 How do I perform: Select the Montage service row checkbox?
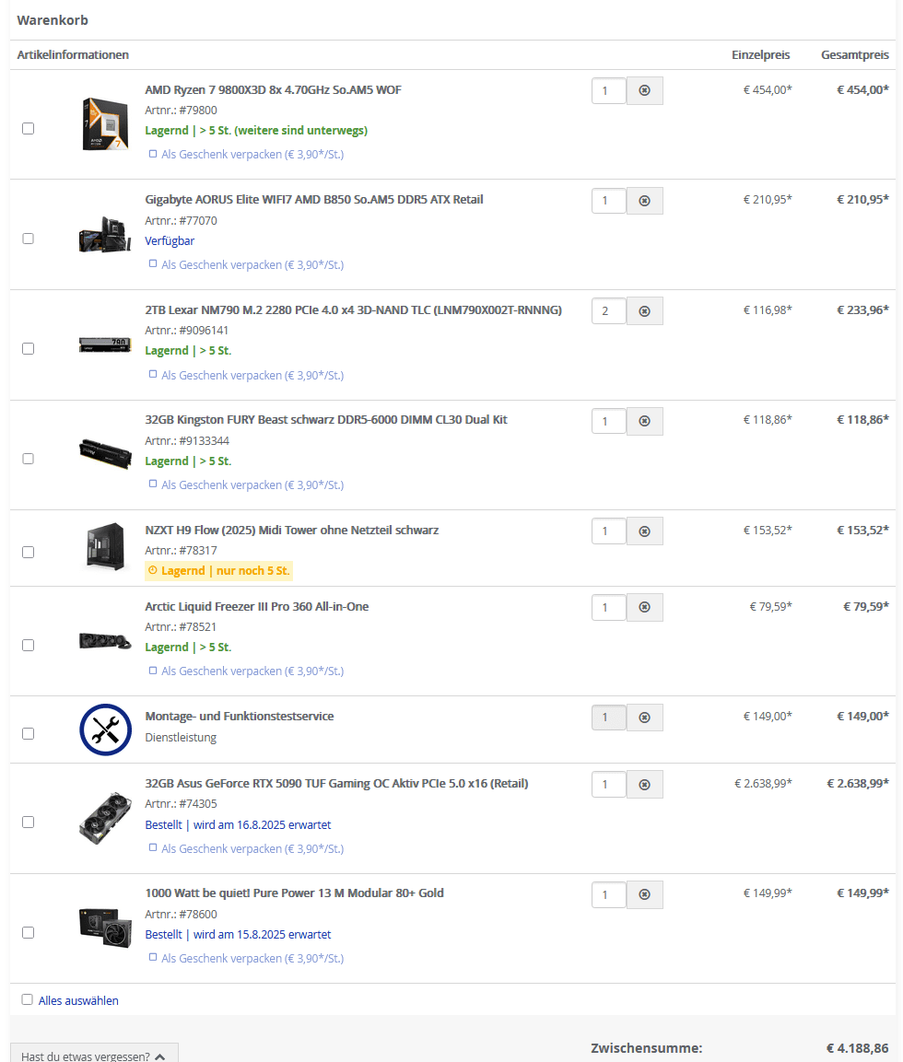coord(28,733)
